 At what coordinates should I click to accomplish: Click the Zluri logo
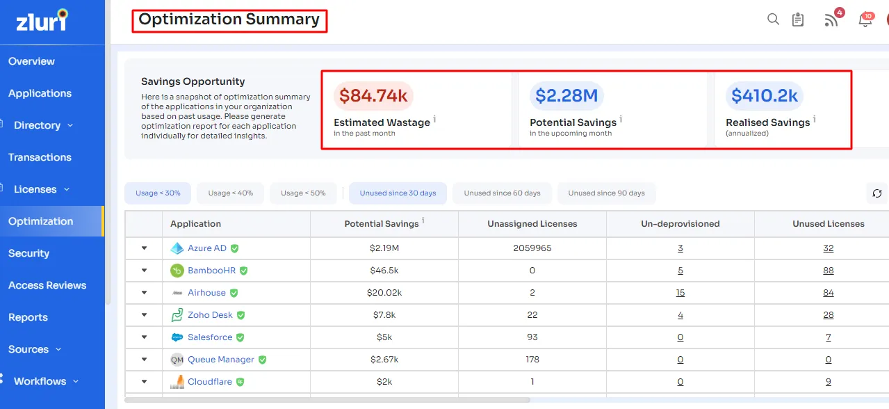[42, 21]
